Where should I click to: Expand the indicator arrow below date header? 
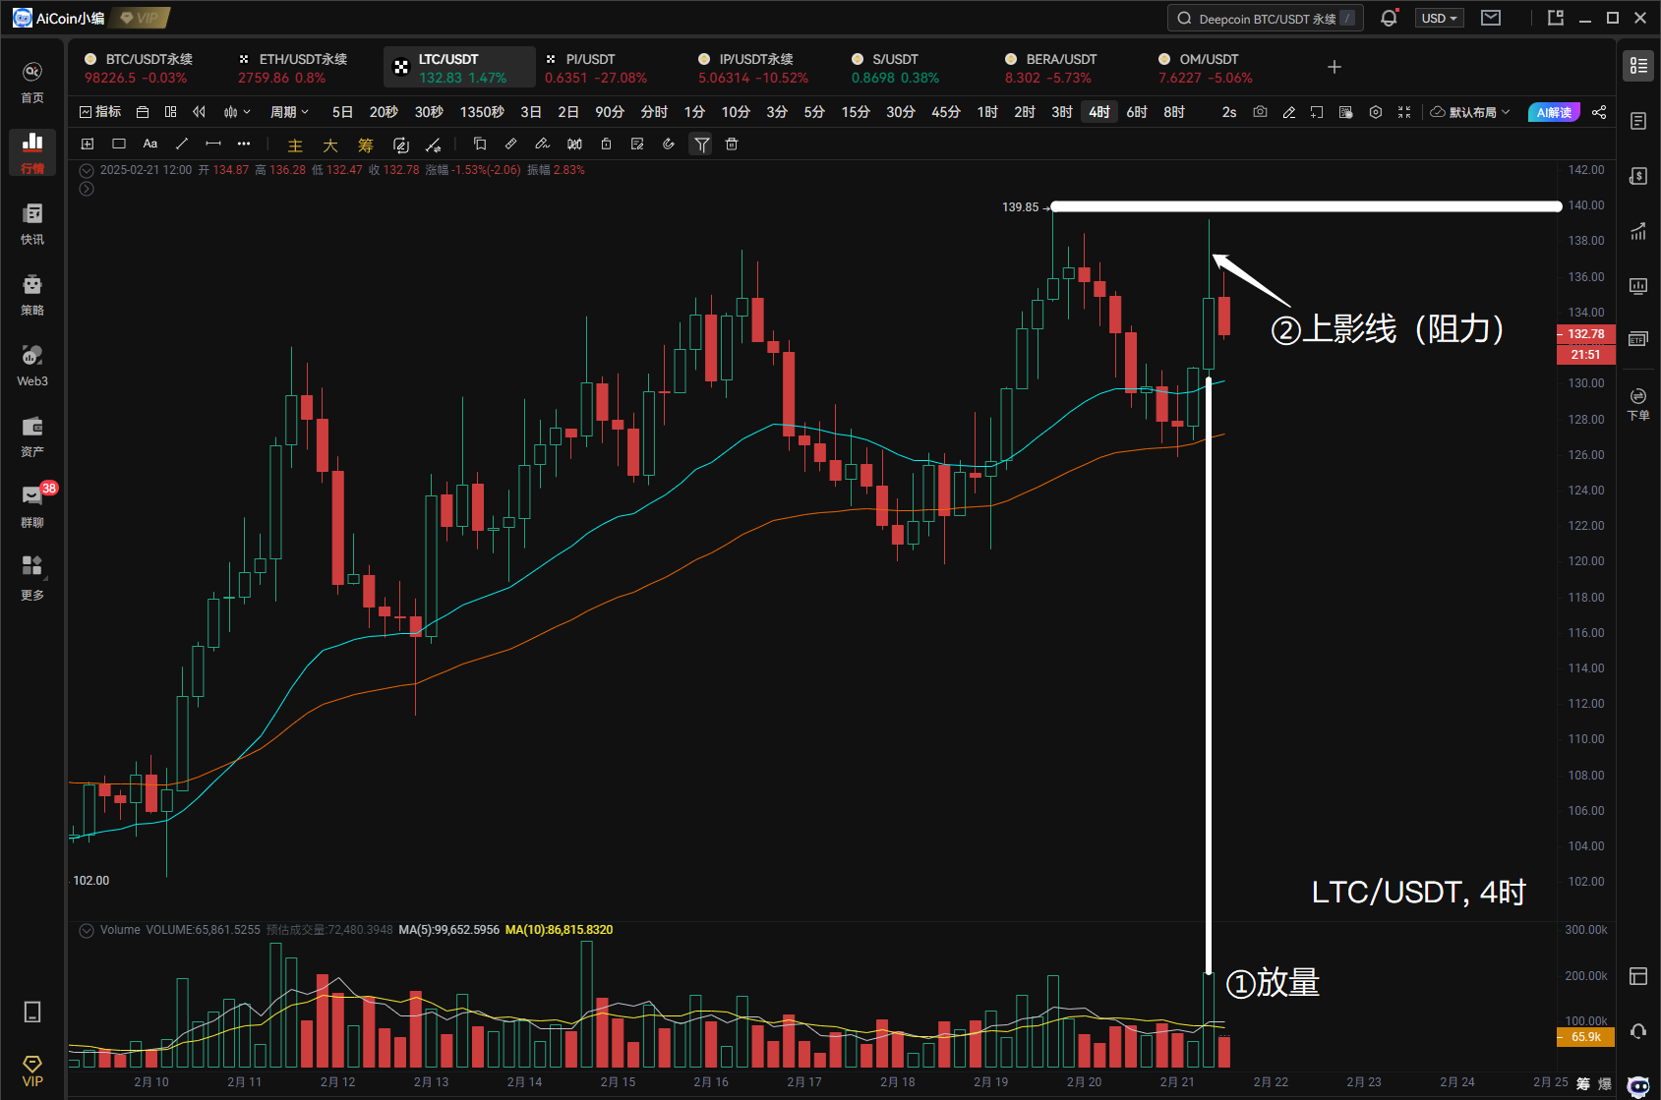[x=87, y=189]
